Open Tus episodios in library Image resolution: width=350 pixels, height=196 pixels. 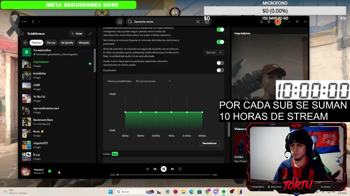pyautogui.click(x=58, y=52)
